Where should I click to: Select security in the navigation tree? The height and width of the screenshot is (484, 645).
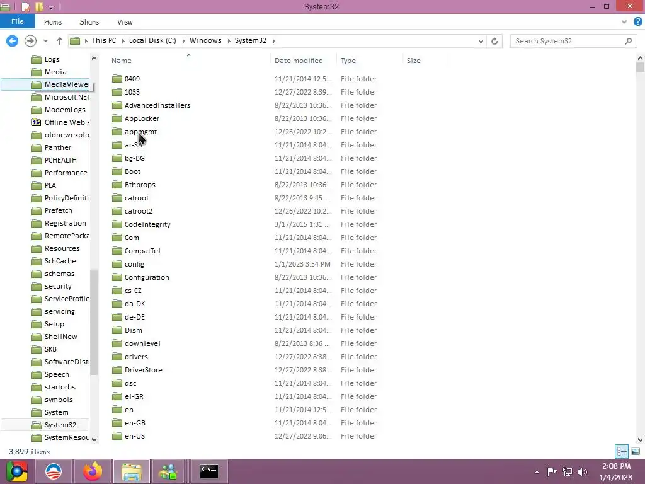57,286
